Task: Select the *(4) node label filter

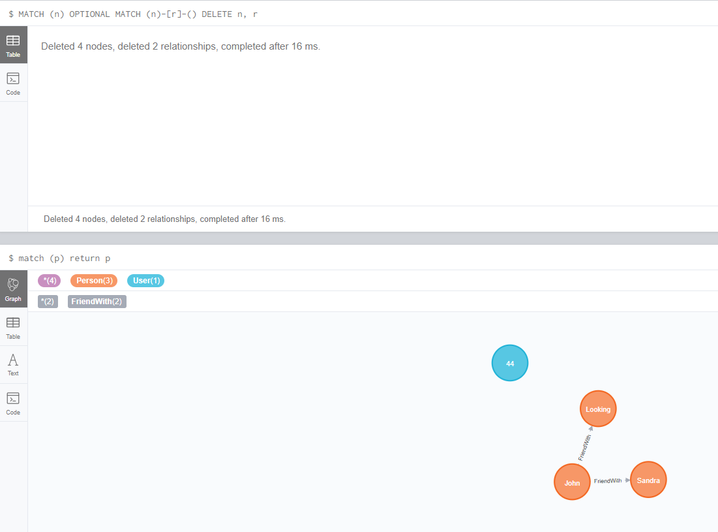Action: 49,280
